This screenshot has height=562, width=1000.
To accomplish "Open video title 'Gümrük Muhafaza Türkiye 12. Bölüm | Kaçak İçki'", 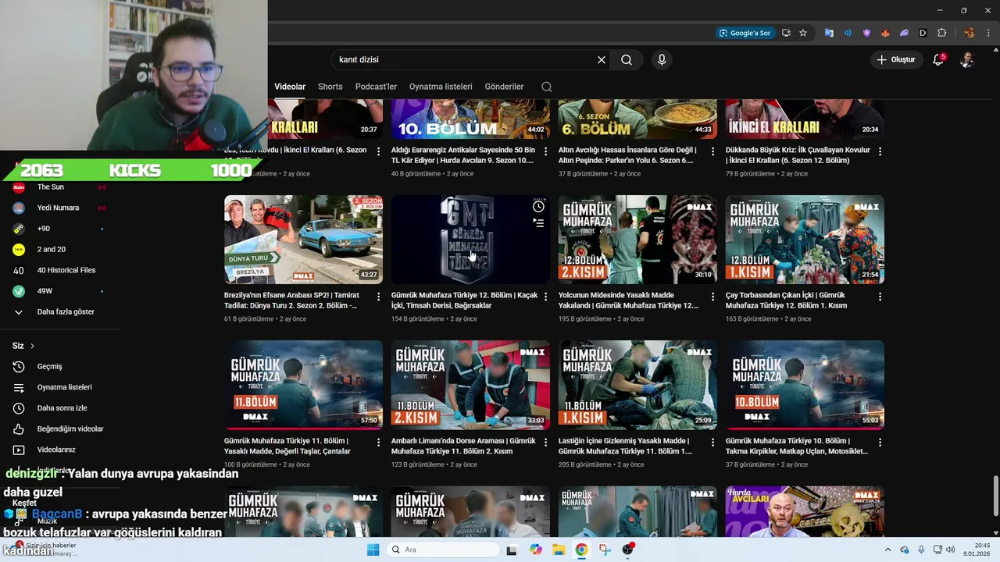I will click(465, 301).
